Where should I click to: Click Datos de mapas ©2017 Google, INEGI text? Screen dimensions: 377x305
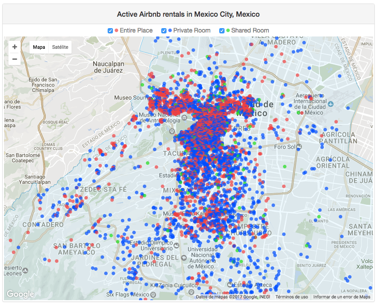point(233,297)
